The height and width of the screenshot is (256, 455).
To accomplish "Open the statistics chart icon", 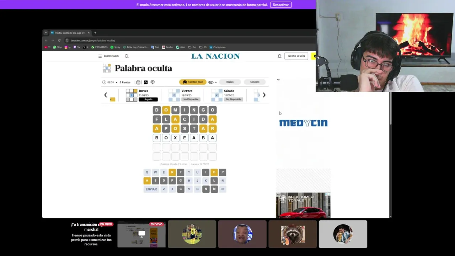I will point(146,82).
